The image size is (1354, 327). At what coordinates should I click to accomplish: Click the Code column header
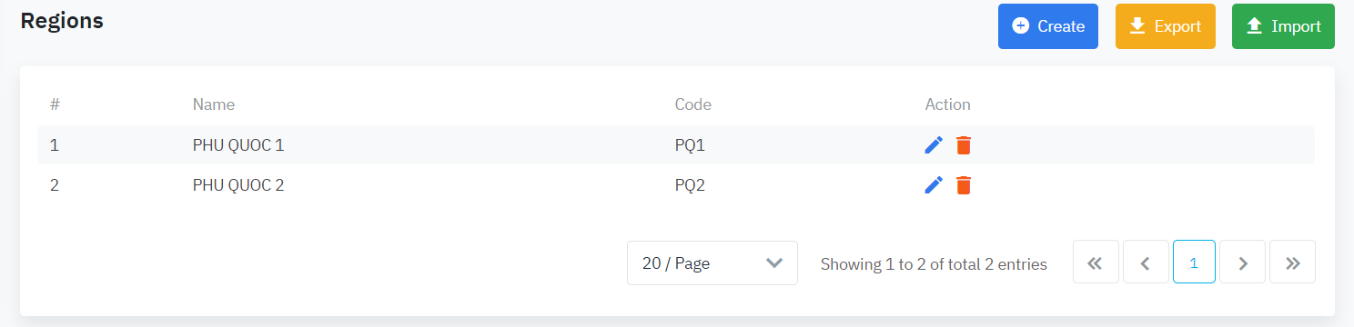pos(693,104)
